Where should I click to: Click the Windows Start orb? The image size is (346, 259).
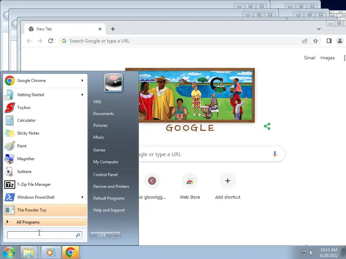pyautogui.click(x=9, y=252)
